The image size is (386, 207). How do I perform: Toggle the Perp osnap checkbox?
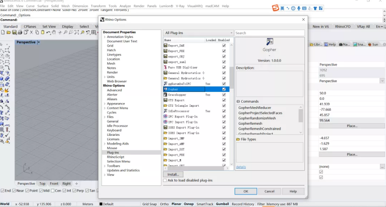(74, 191)
